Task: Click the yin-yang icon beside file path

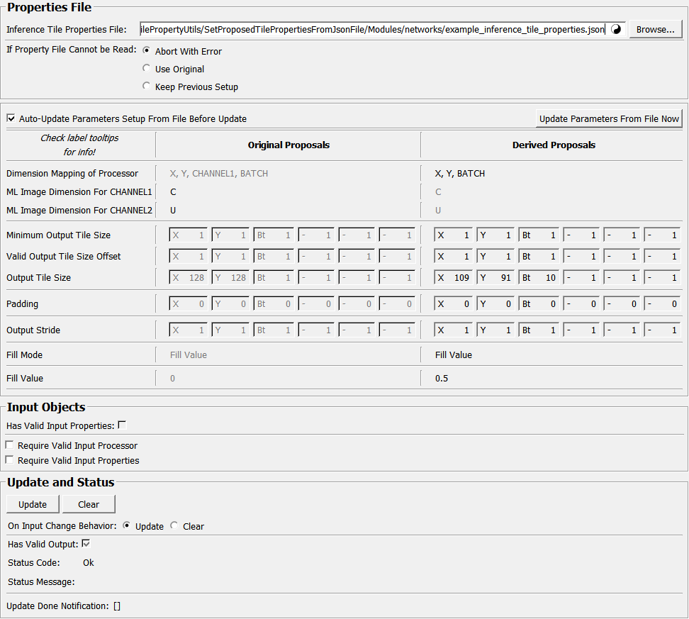Action: point(617,30)
